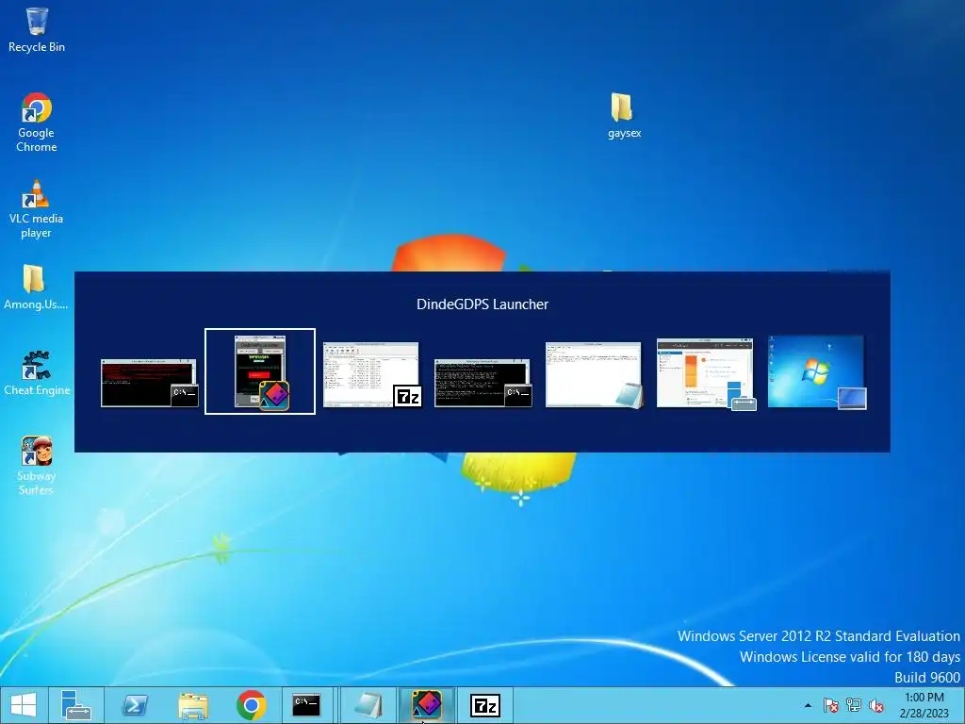Launch Windows PowerShell from the taskbar
Image resolution: width=965 pixels, height=724 pixels.
tap(134, 705)
